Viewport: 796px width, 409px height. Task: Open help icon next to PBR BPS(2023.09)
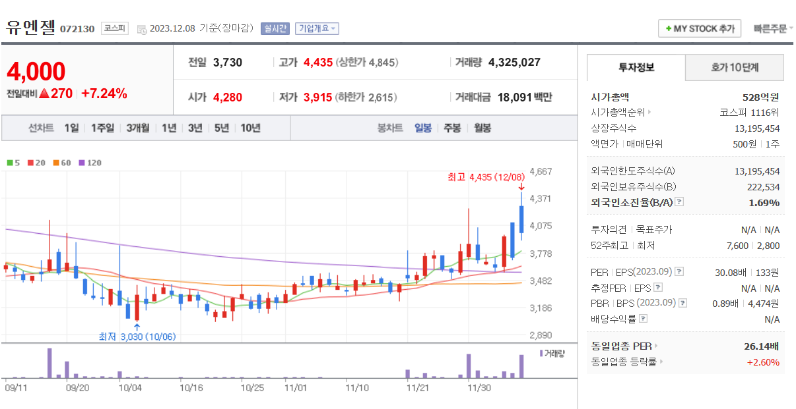pyautogui.click(x=682, y=303)
